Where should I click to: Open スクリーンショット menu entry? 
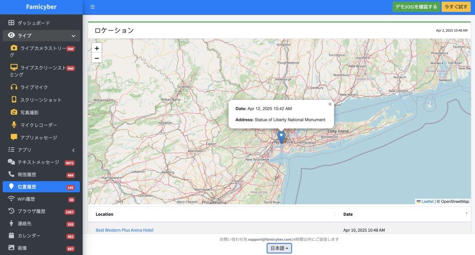coord(41,100)
